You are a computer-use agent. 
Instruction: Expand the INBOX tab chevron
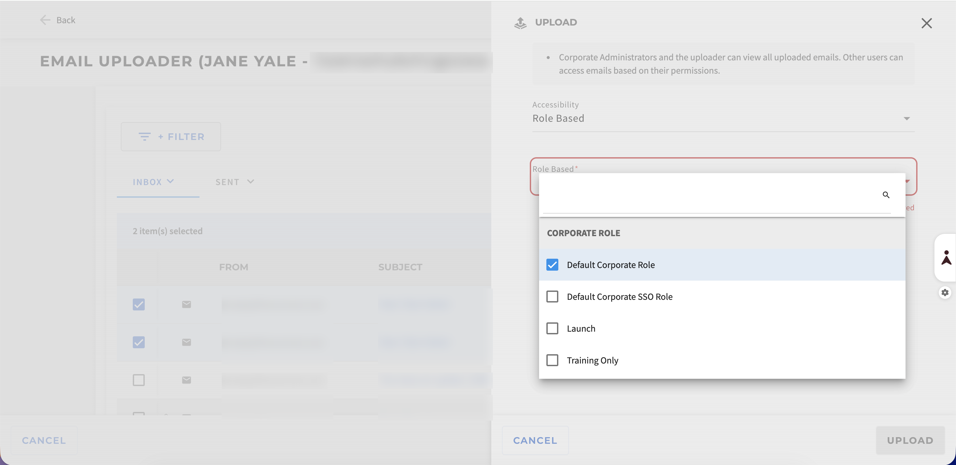pos(170,181)
